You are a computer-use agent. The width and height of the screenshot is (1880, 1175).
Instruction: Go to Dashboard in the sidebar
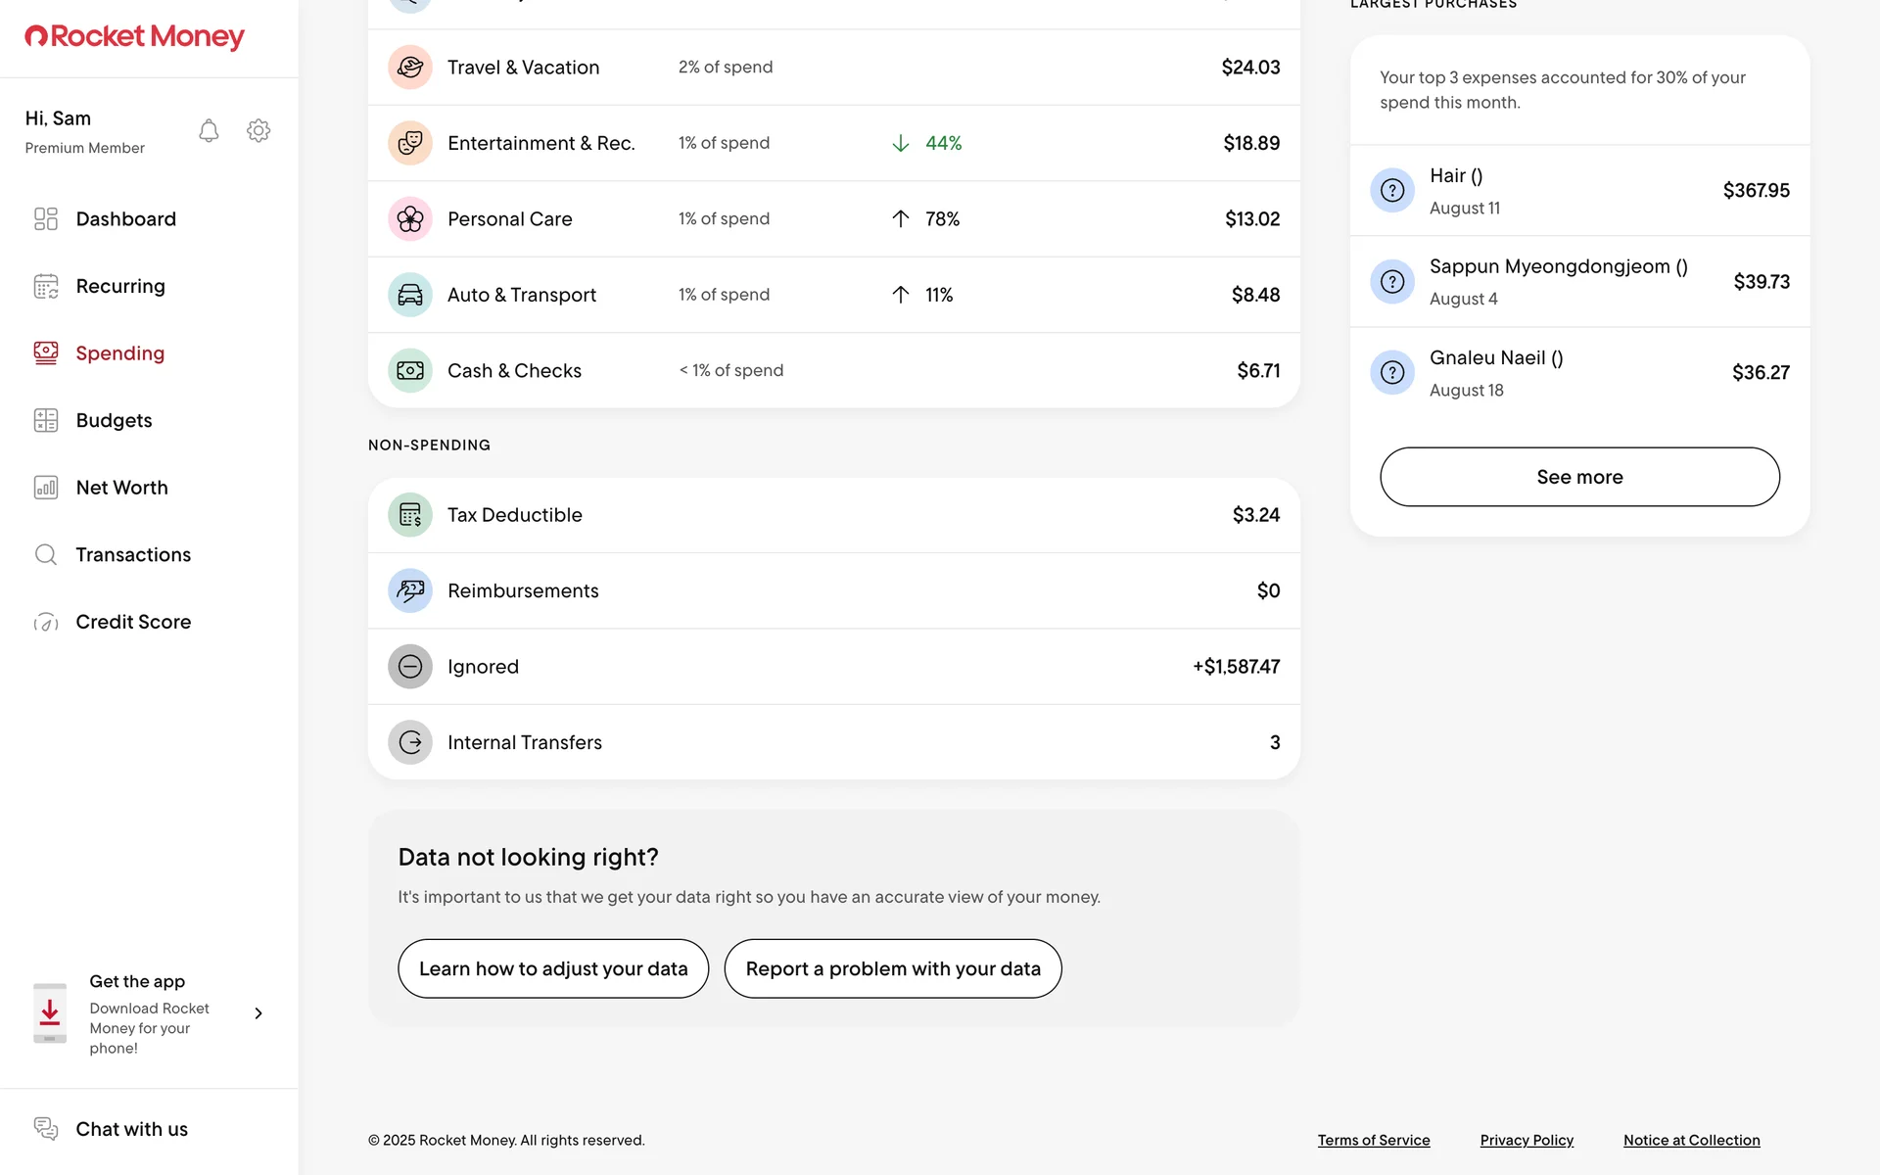(125, 219)
